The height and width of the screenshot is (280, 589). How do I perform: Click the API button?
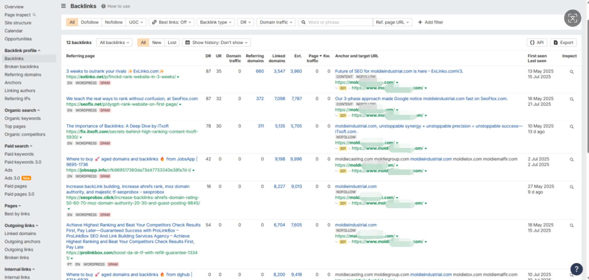pos(537,43)
